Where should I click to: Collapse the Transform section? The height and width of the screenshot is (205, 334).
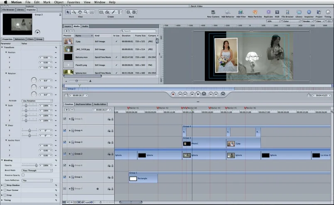pyautogui.click(x=2, y=47)
